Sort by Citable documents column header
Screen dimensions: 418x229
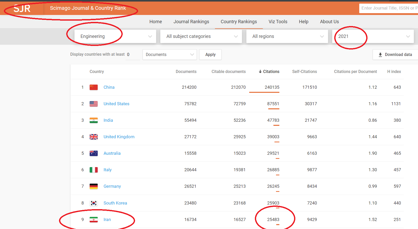coord(229,71)
